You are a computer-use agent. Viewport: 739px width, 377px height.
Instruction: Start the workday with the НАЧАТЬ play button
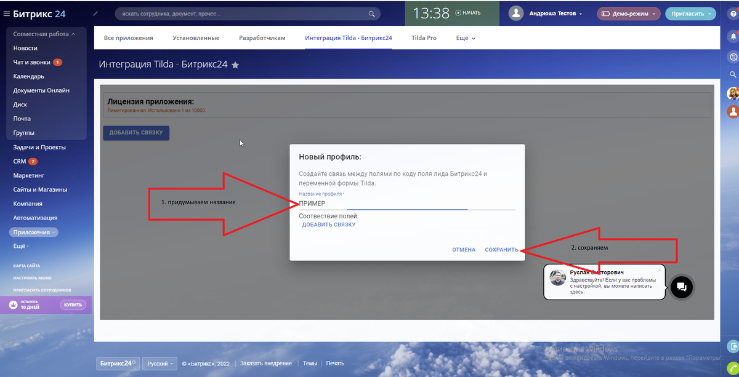pos(468,13)
